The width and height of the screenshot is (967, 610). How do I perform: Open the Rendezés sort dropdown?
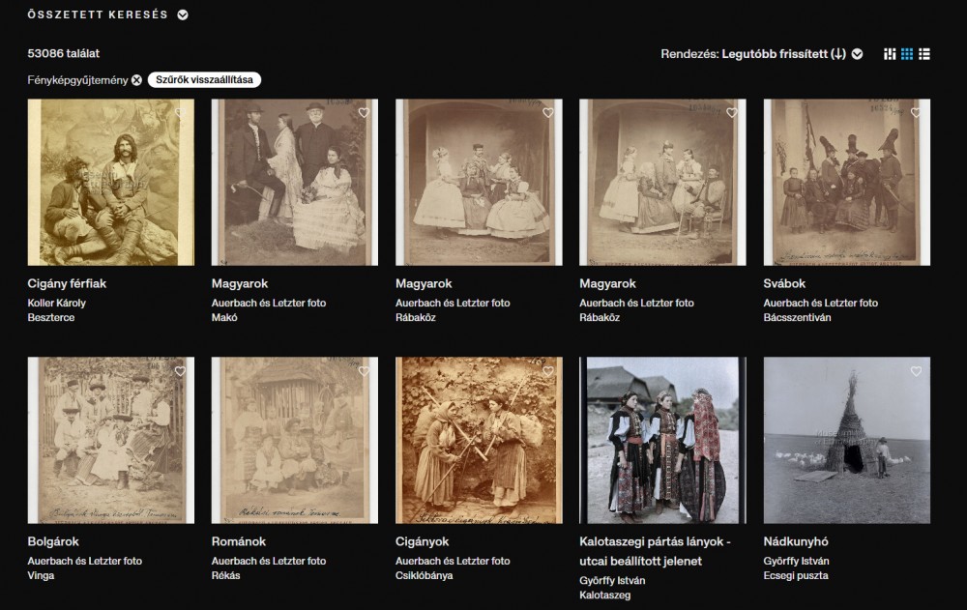857,54
